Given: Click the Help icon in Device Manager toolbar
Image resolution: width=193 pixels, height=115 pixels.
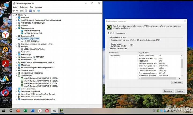Looking at the screenshot, I should (x=31, y=11).
